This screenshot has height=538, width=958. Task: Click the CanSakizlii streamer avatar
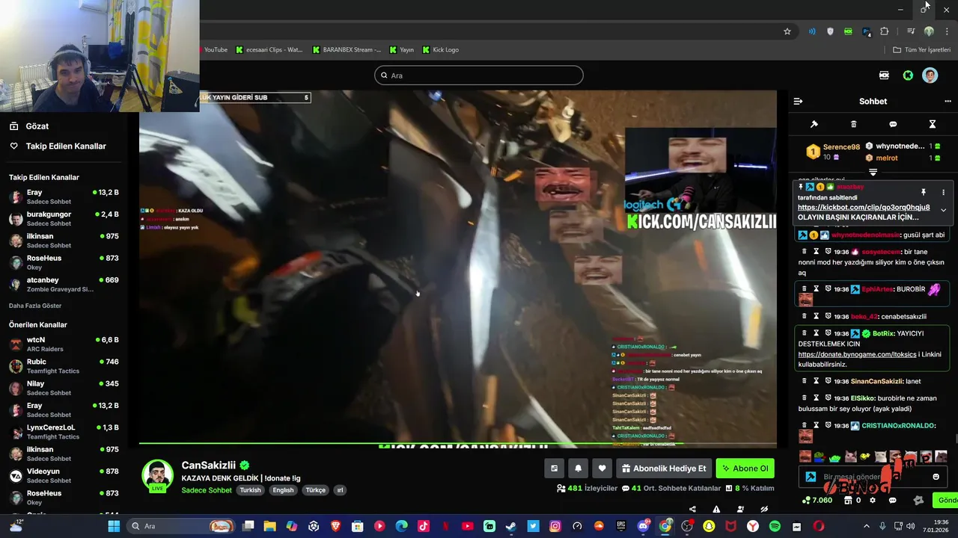(157, 476)
